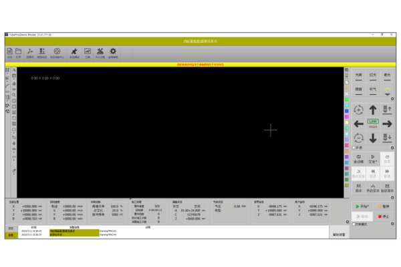Click the grid layout icon atop far-left toolbar
The height and width of the screenshot is (267, 401).
(7, 70)
